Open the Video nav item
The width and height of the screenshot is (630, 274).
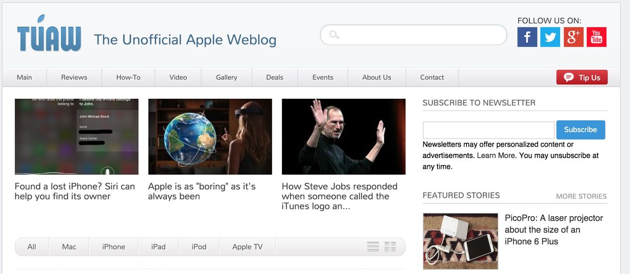coord(178,77)
